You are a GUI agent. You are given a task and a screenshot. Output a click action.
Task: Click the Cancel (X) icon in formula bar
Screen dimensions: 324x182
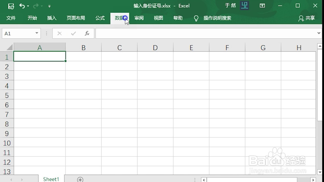(59, 33)
